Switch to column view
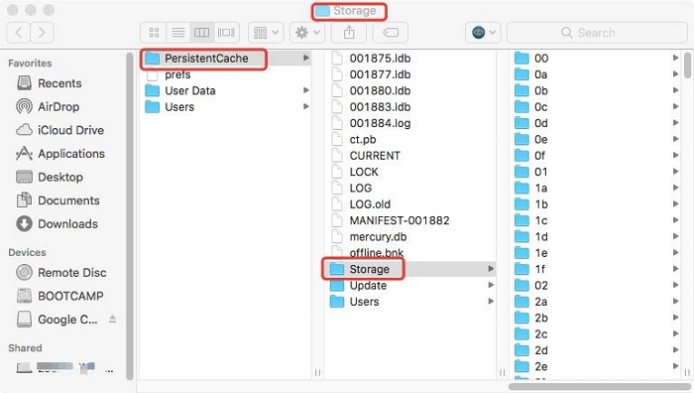 pyautogui.click(x=202, y=33)
